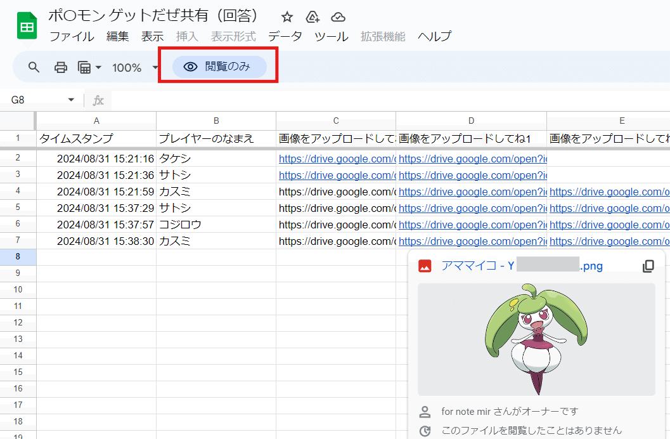Select cell with タケシ
Screen dimensions: 670x439
pos(216,159)
